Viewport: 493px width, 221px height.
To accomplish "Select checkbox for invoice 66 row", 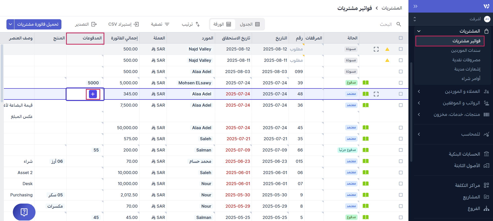I will (x=400, y=150).
